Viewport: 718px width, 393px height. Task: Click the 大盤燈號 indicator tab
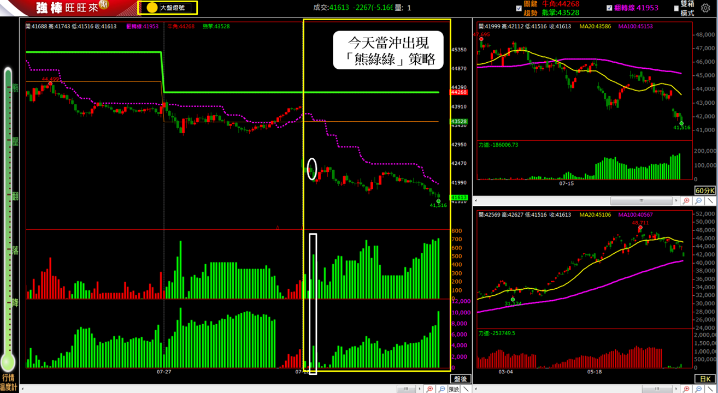click(x=167, y=8)
